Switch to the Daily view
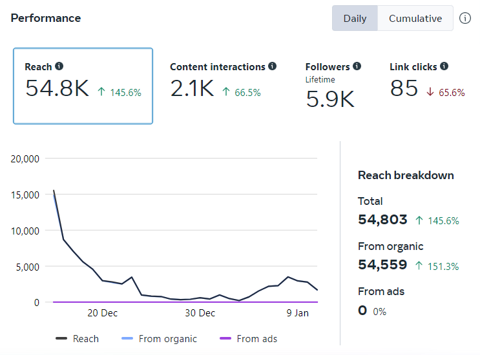The width and height of the screenshot is (480, 355). pyautogui.click(x=355, y=18)
